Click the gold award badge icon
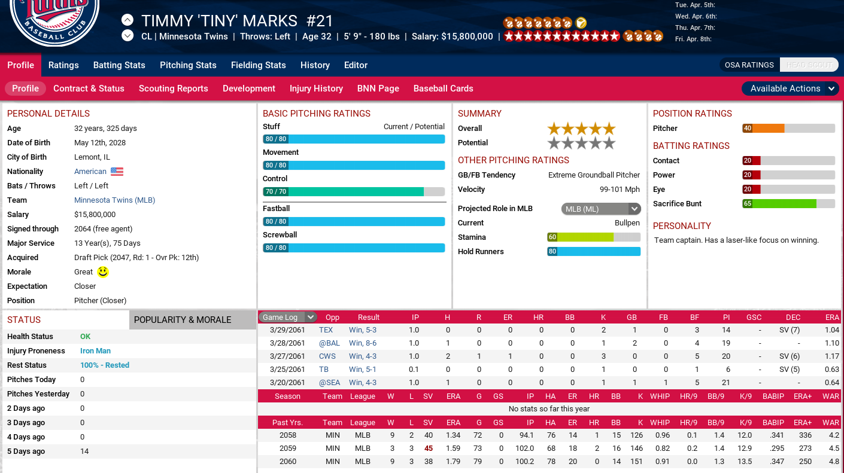This screenshot has width=844, height=473. pos(581,23)
